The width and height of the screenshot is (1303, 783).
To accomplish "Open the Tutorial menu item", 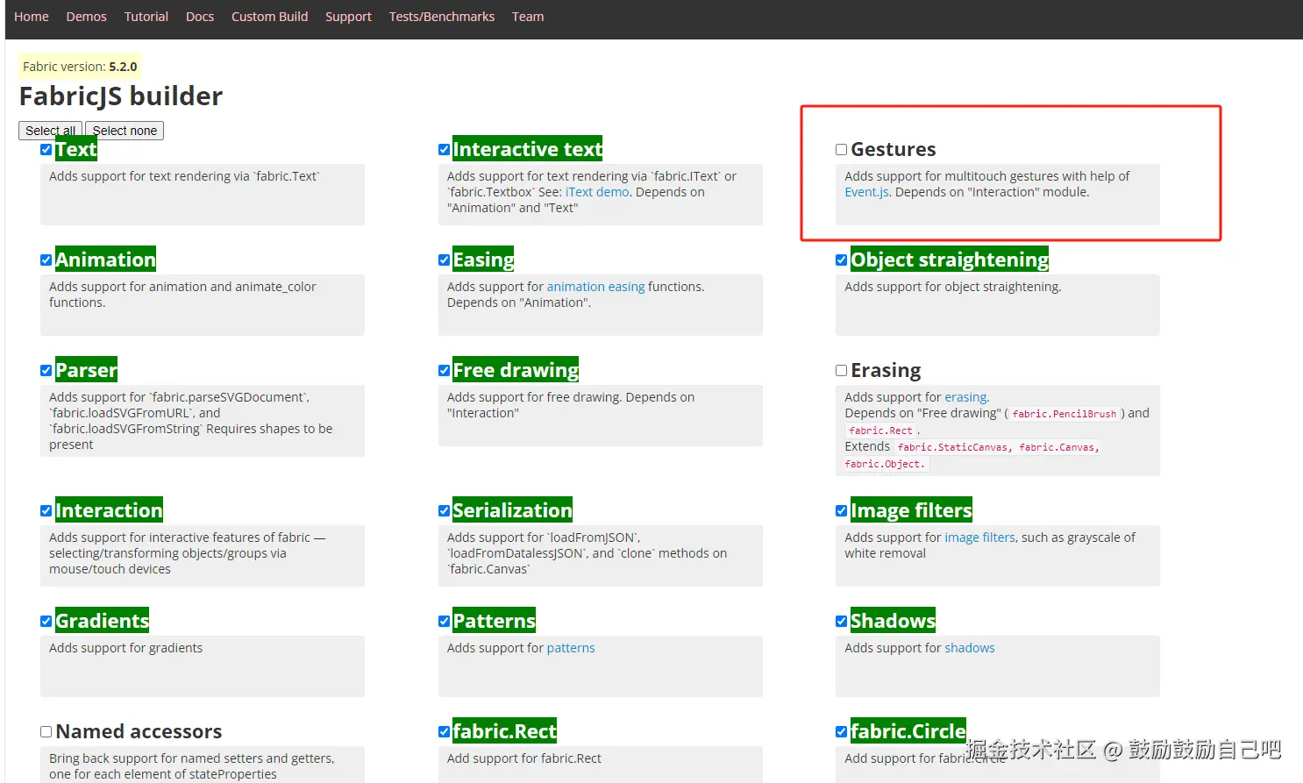I will [146, 17].
